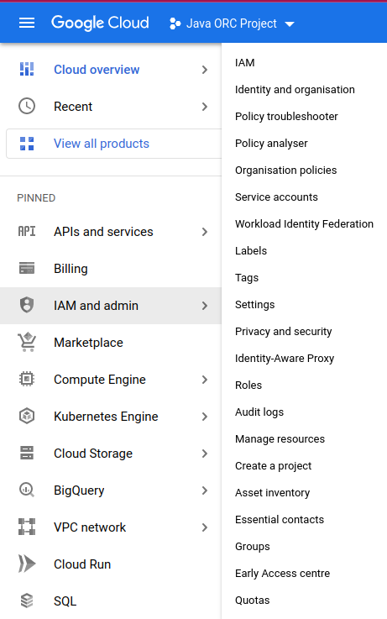Open Policy troubleshooter
Screen dimensions: 387x619
[x=286, y=117]
